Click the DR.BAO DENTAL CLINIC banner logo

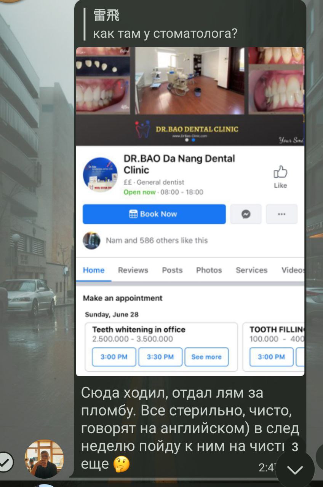pyautogui.click(x=187, y=129)
